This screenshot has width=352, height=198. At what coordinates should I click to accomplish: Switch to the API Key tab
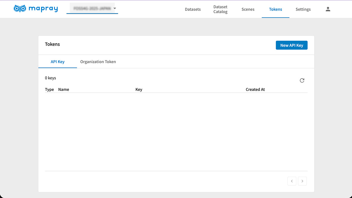(57, 62)
